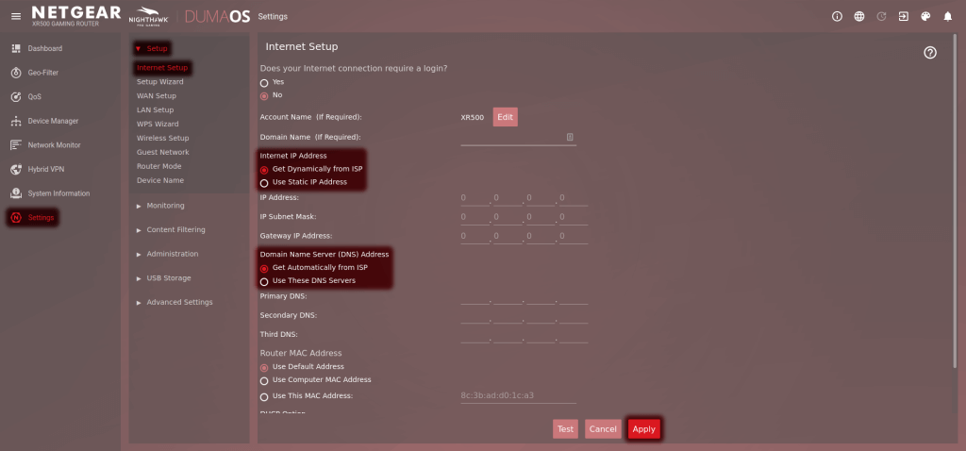This screenshot has height=451, width=966.
Task: Open Router Mode submenu item
Action: coord(158,166)
